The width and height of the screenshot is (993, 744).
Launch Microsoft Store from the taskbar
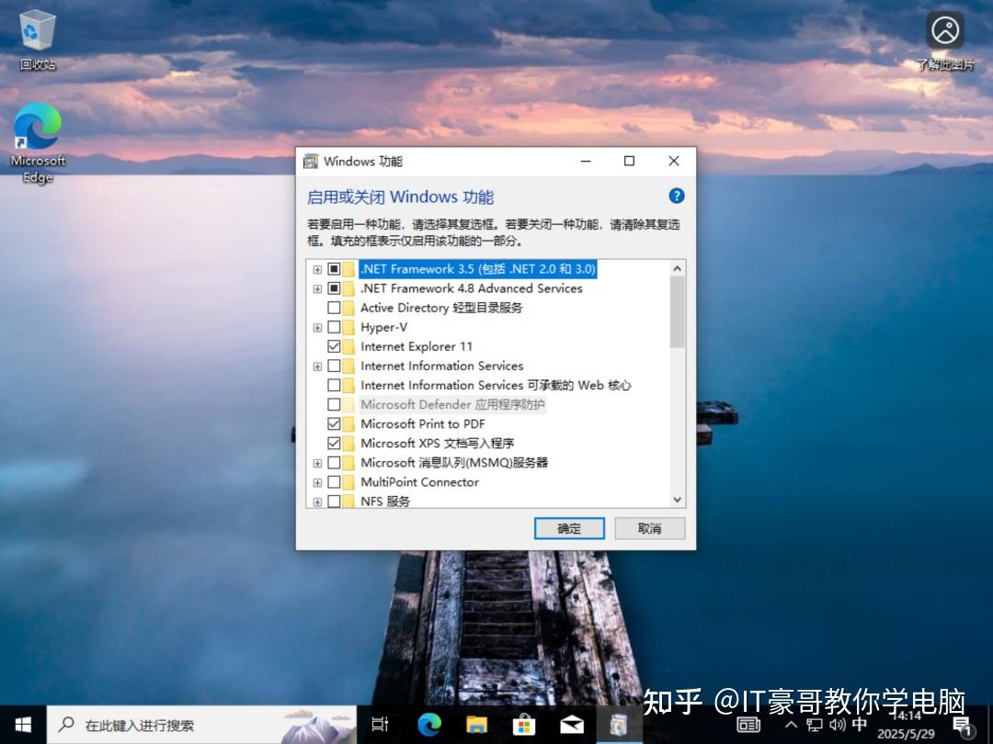tap(523, 725)
